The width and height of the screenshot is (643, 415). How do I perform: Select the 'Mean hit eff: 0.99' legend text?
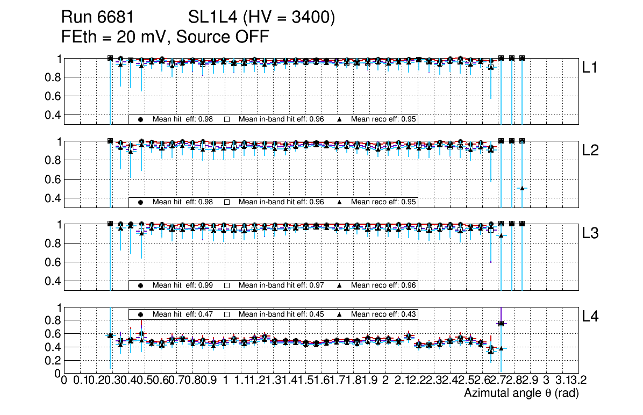pyautogui.click(x=183, y=285)
